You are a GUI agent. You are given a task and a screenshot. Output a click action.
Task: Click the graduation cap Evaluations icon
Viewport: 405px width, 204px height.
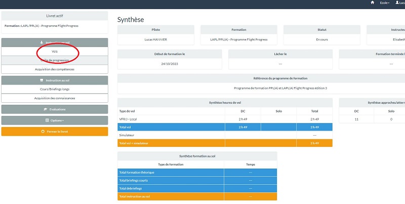(45, 109)
